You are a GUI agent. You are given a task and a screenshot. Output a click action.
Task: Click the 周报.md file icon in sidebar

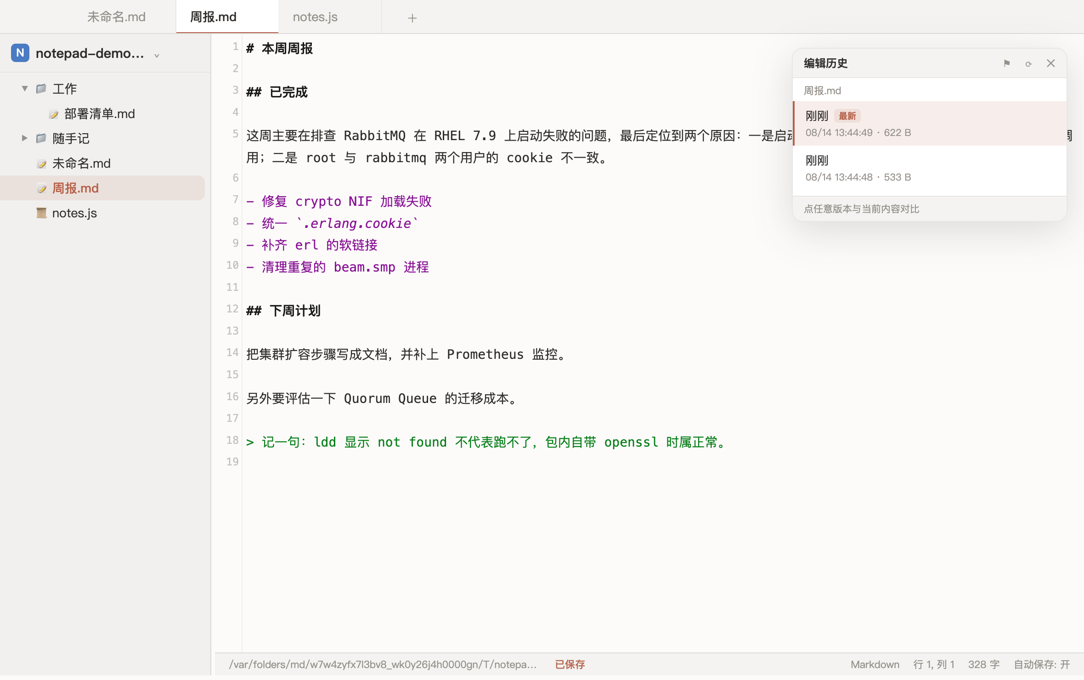41,188
